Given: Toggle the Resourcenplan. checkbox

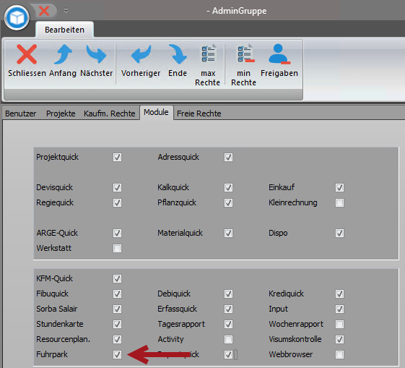Looking at the screenshot, I should [x=117, y=339].
